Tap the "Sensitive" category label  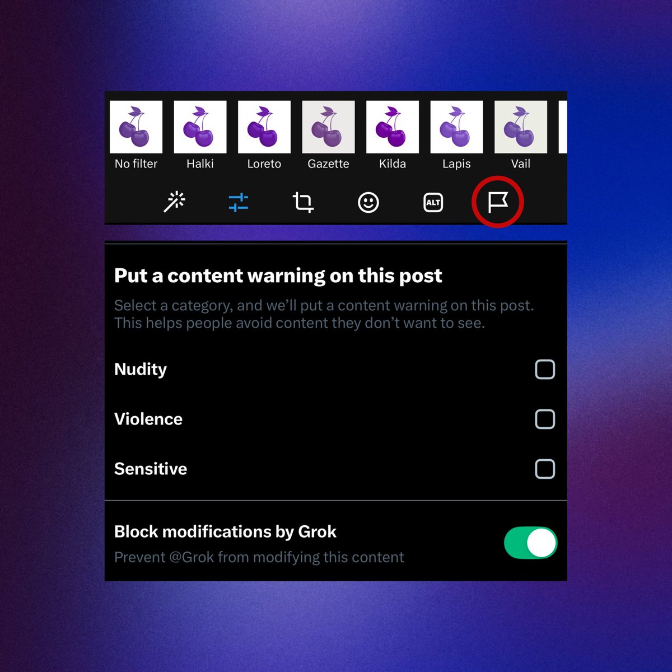click(x=151, y=469)
